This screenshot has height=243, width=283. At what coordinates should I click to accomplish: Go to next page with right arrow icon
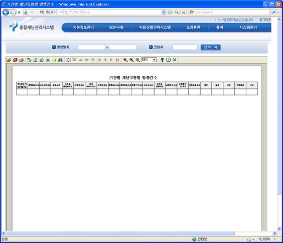click(111, 60)
